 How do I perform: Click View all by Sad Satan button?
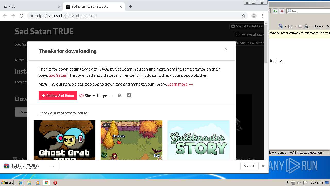point(247,26)
